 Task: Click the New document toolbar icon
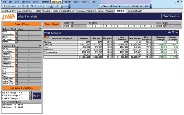pos(4,6)
